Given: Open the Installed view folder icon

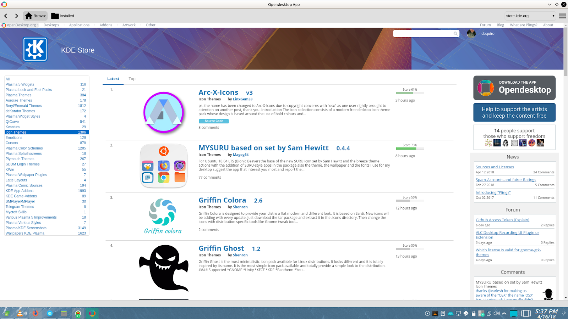Looking at the screenshot, I should click(x=55, y=16).
